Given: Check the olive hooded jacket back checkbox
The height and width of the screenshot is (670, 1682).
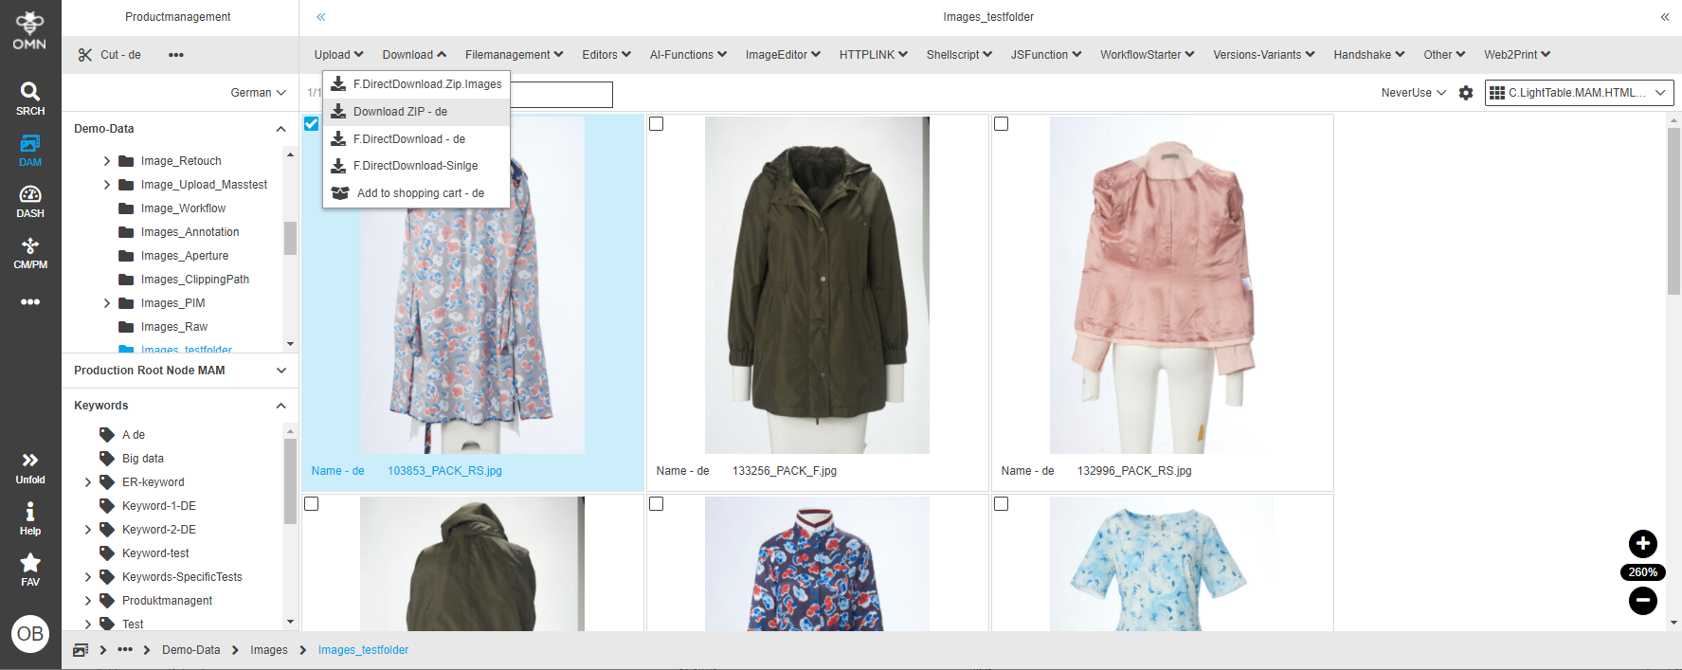Looking at the screenshot, I should pyautogui.click(x=311, y=504).
